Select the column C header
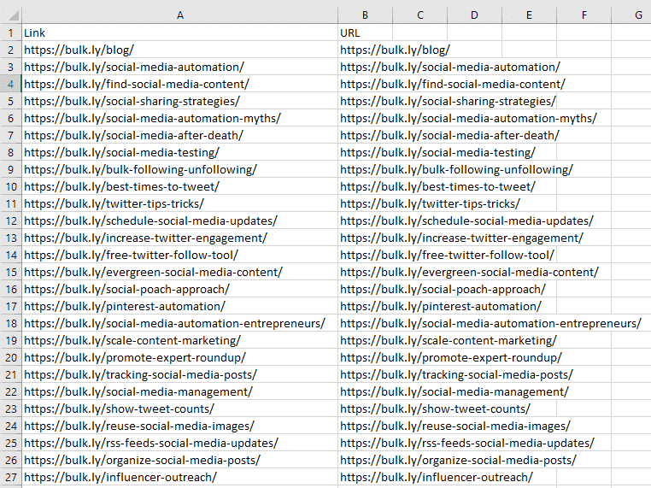The height and width of the screenshot is (488, 651). [420, 15]
